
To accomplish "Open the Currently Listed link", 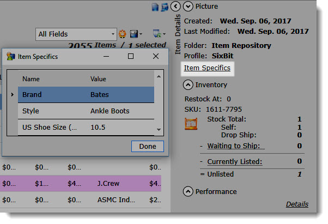I will point(234,161).
